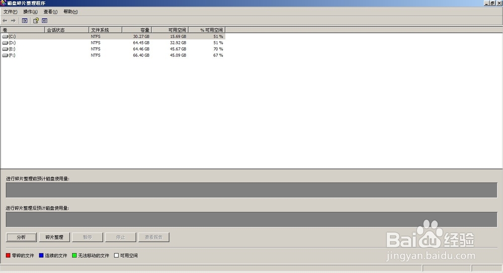Click free space value 15.69 GB
The height and width of the screenshot is (273, 503).
178,37
